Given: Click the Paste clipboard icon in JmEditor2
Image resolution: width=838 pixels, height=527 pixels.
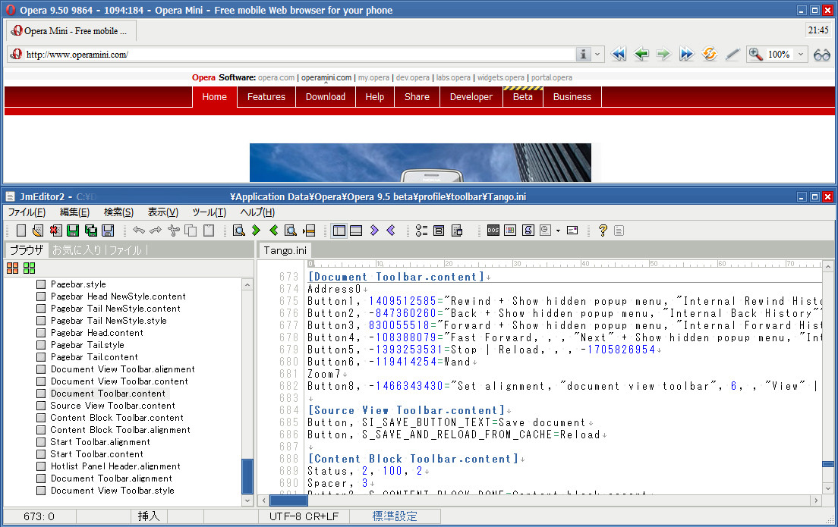Looking at the screenshot, I should click(209, 230).
